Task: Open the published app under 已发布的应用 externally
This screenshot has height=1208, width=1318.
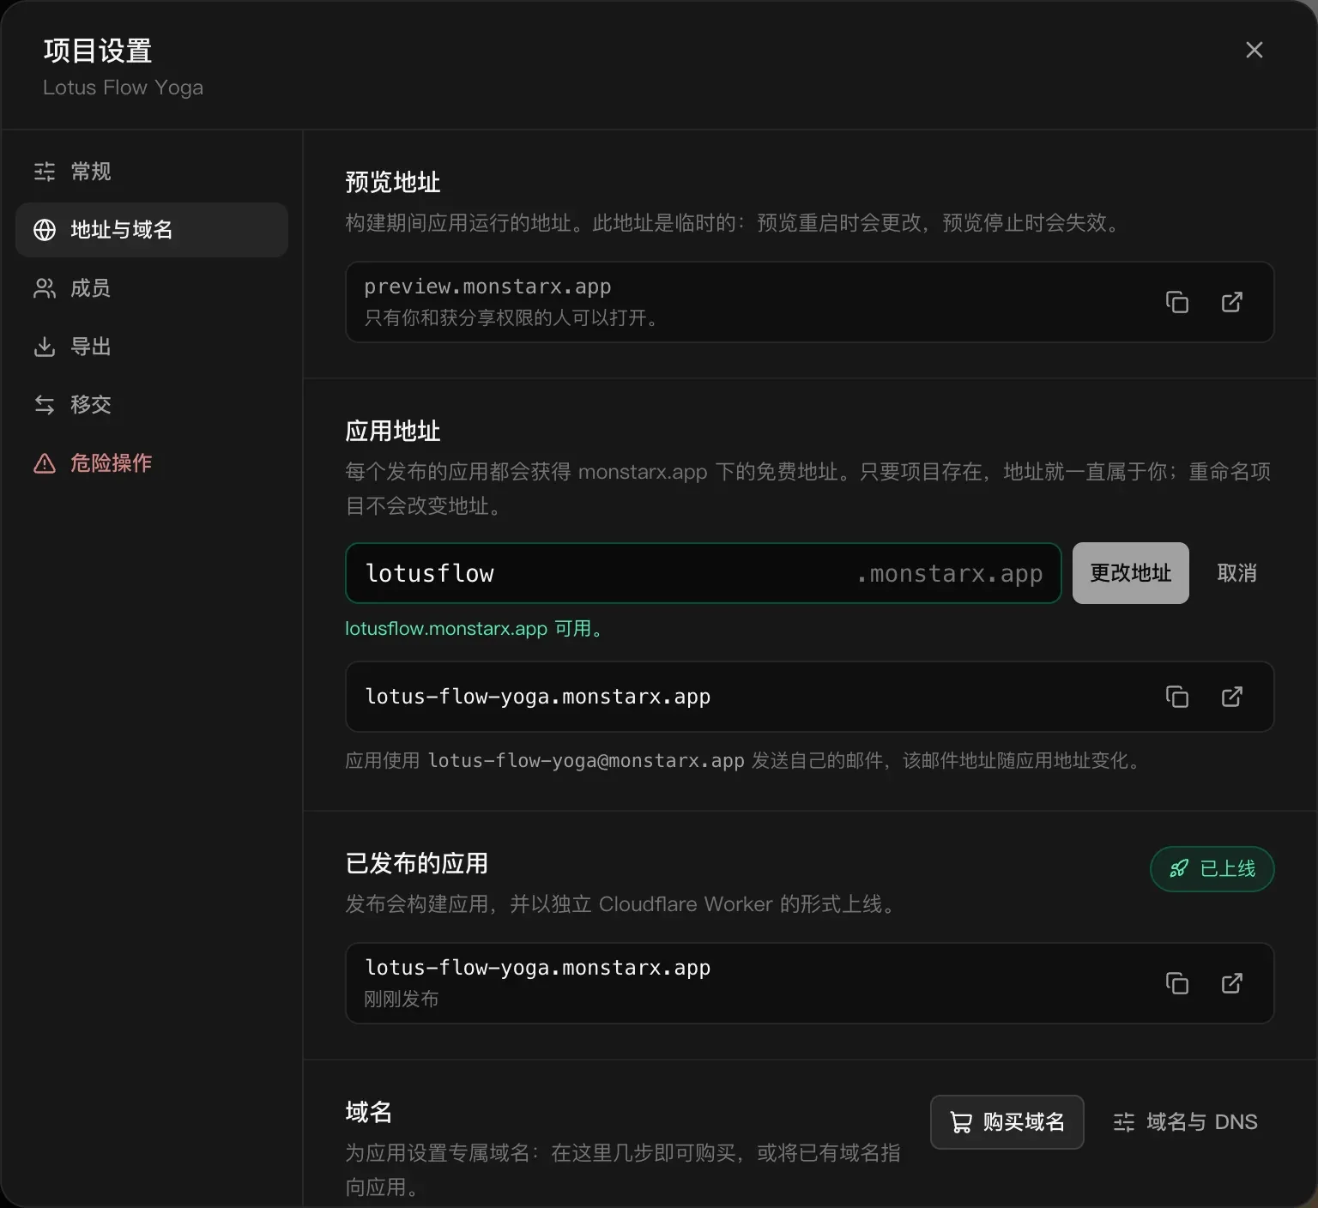Action: (x=1232, y=983)
